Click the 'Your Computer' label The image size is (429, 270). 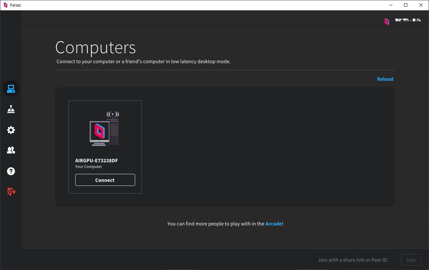pos(89,167)
